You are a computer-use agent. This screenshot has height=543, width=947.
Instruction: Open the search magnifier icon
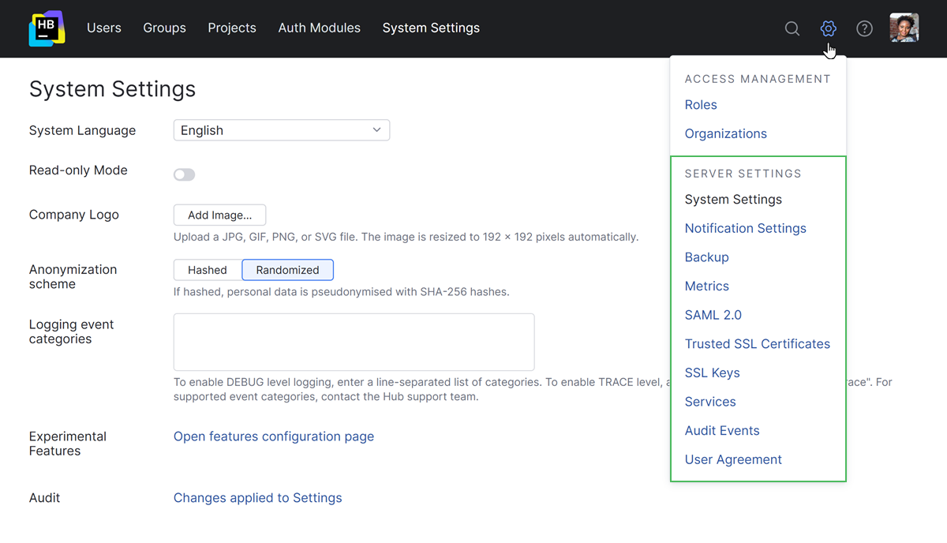(x=792, y=28)
